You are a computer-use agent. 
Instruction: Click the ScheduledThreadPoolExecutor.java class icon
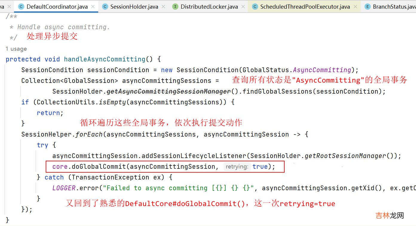pyautogui.click(x=255, y=7)
